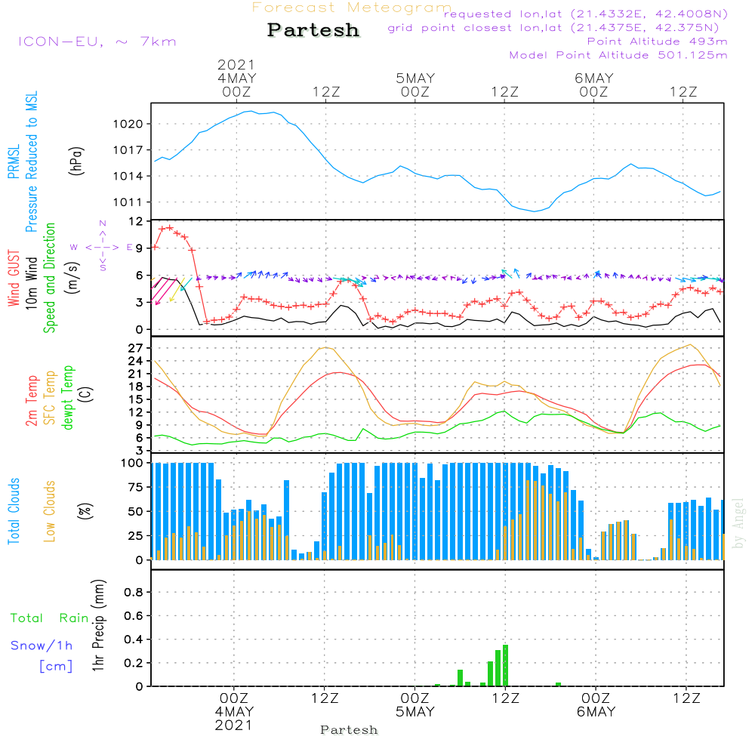Screen dimensions: 755x755
Task: Click the top '6MAY 00Z' time label
Action: [593, 85]
